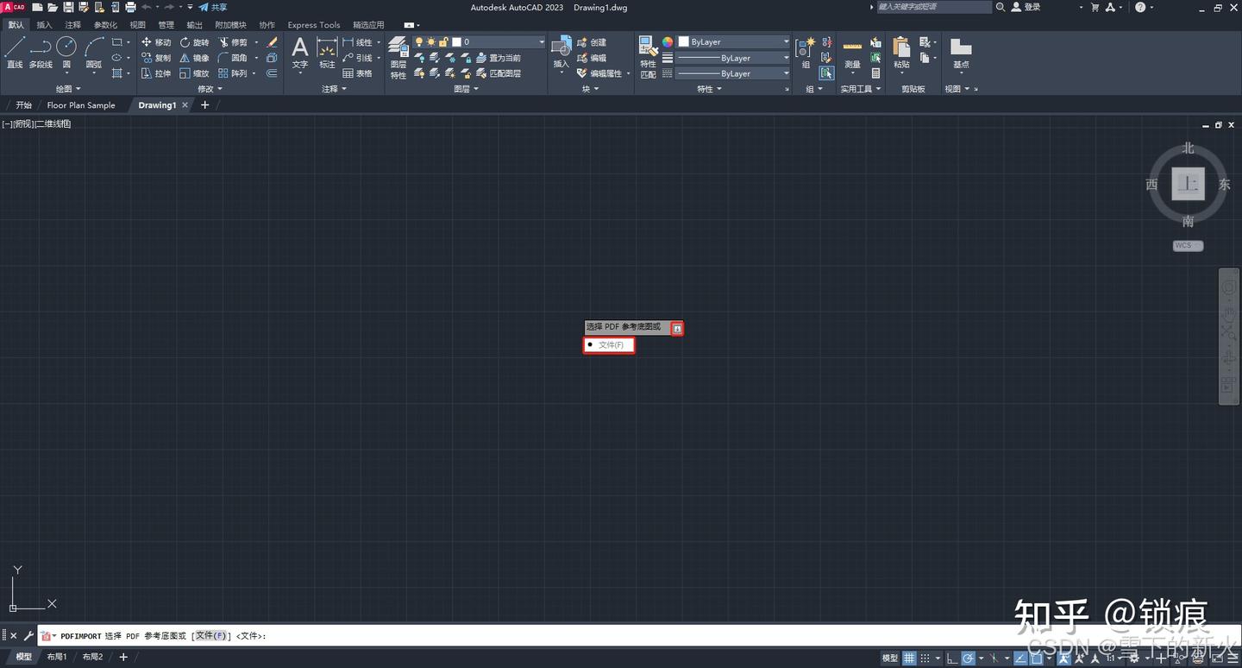1242x668 pixels.
Task: Open the layer selection dropdown showing 0
Action: click(540, 41)
